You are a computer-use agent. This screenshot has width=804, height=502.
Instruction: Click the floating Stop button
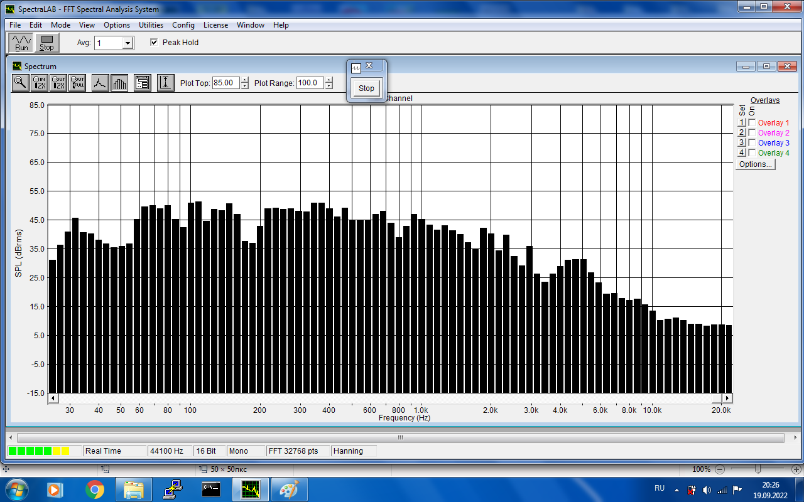click(x=366, y=88)
